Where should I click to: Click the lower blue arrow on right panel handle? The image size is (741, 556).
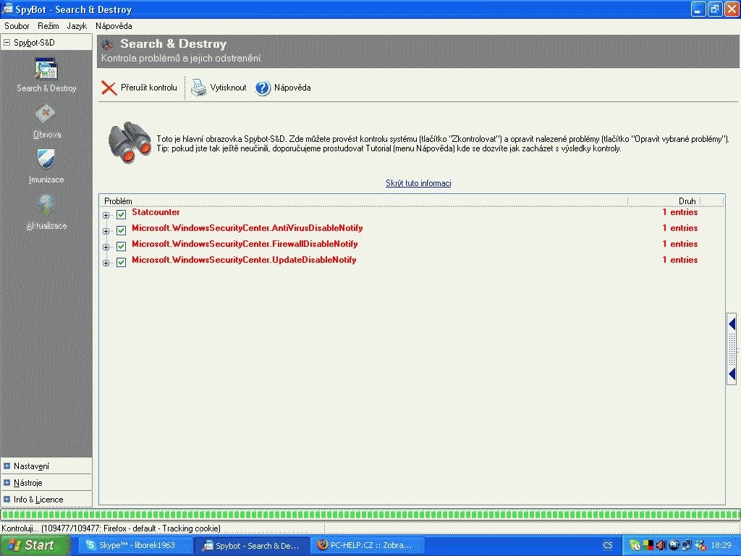[732, 374]
